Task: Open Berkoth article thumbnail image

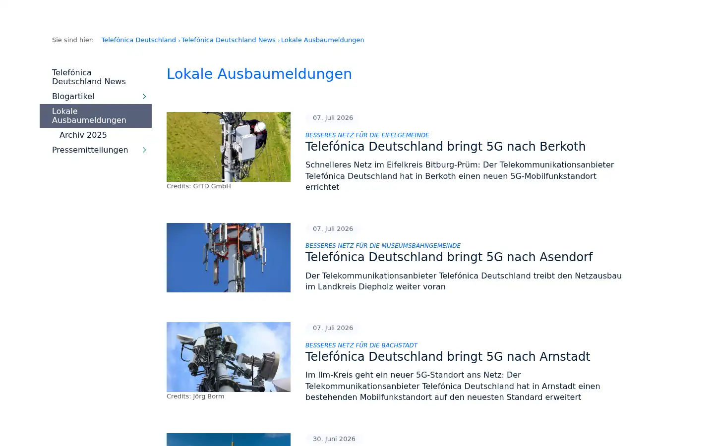Action: [229, 147]
